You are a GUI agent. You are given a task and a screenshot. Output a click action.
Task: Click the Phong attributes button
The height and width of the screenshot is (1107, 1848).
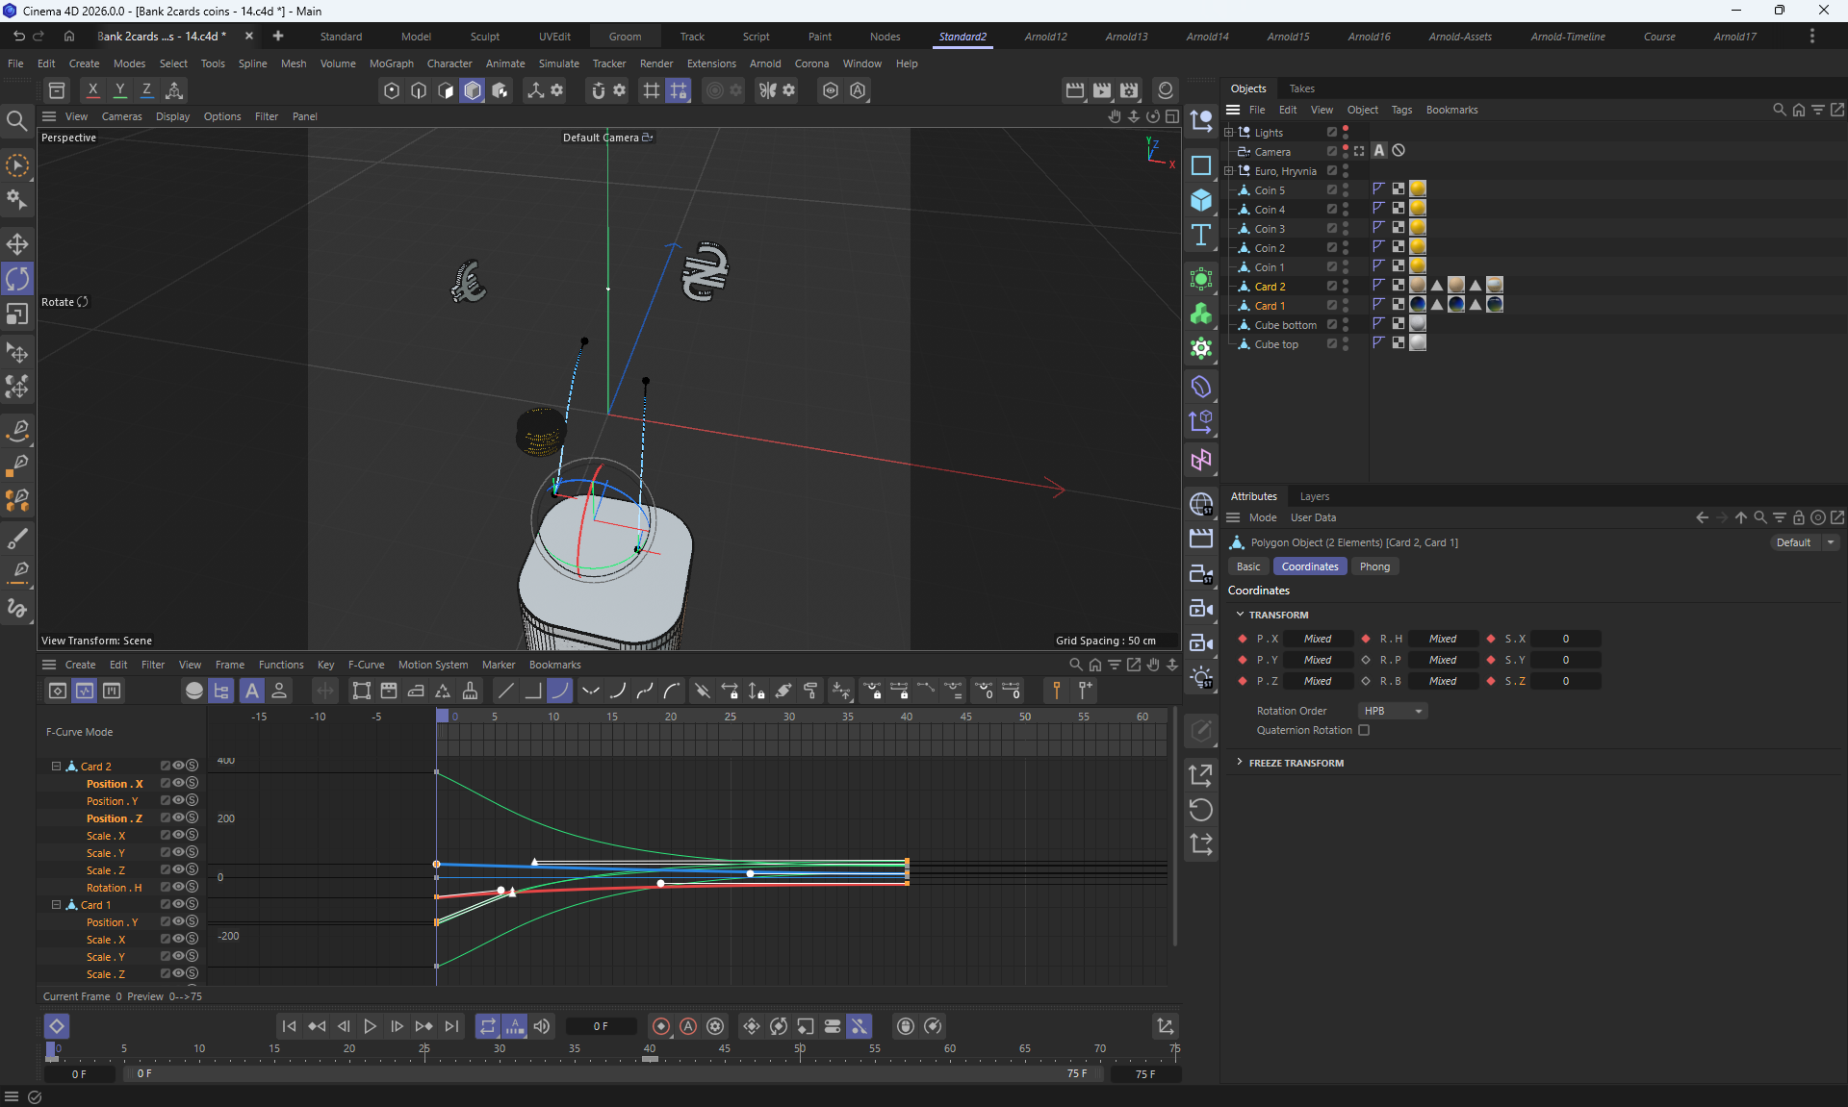tap(1373, 566)
